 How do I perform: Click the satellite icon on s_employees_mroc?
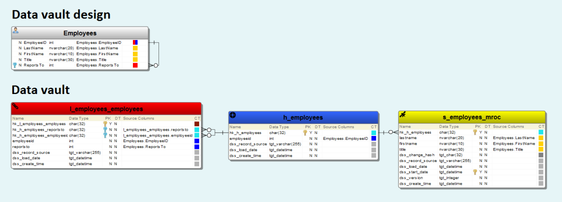(402, 115)
